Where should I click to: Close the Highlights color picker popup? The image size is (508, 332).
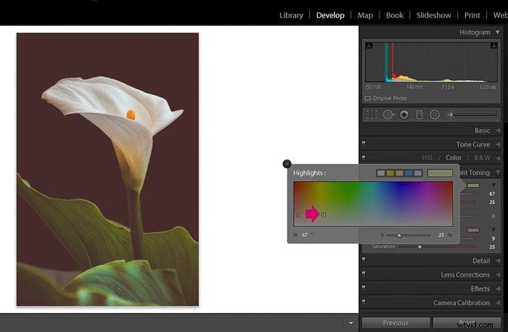(x=287, y=164)
